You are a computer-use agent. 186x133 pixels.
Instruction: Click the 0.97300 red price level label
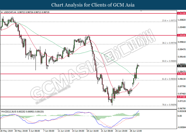[181, 97]
